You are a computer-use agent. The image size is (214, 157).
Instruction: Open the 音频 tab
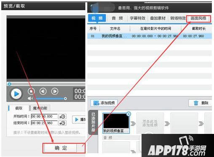coord(117,18)
